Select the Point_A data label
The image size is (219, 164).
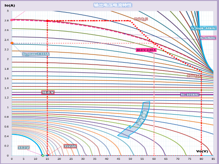[194, 76]
